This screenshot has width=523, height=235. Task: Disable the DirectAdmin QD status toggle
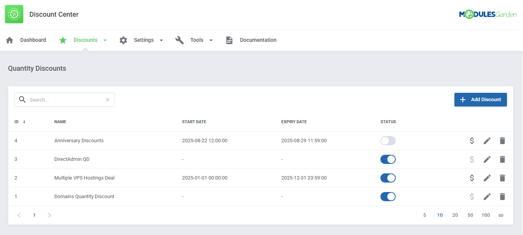388,159
